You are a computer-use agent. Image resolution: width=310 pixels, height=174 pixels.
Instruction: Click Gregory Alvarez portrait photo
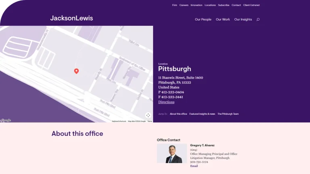172,153
